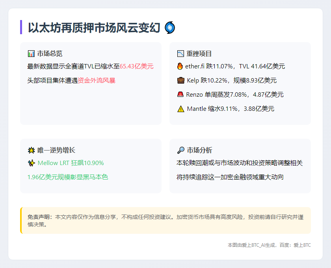Viewport: 331px width, 268px height.
Task: Click the text 最新数据显示全赛道TVL已缩水至
Action: (73, 66)
